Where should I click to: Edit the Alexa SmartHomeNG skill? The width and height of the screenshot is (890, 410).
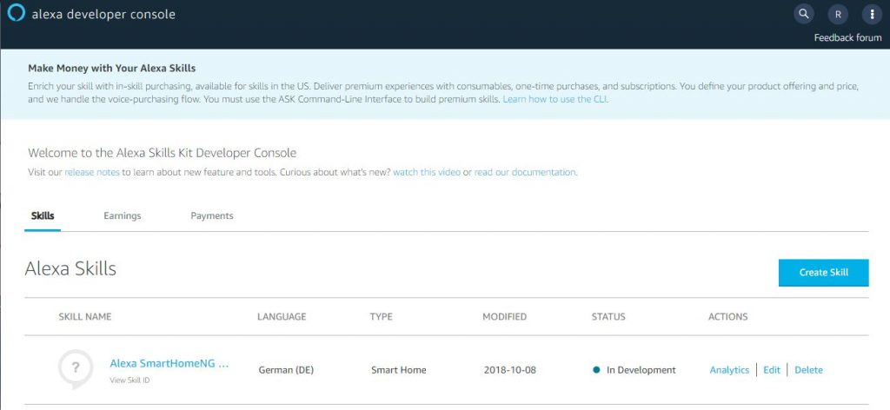(772, 370)
